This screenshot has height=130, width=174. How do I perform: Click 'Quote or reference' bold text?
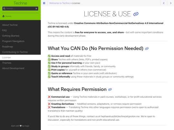tap(62, 73)
